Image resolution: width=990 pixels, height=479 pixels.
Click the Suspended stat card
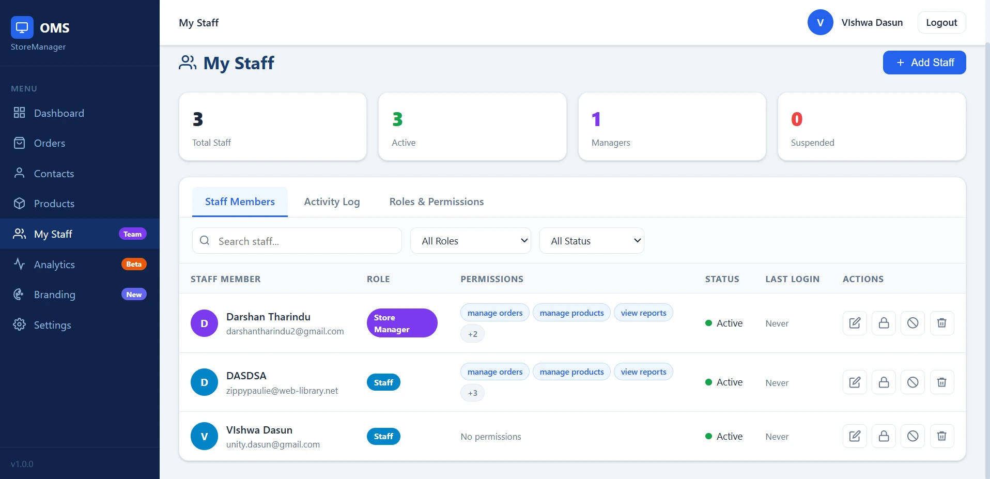[x=872, y=127]
